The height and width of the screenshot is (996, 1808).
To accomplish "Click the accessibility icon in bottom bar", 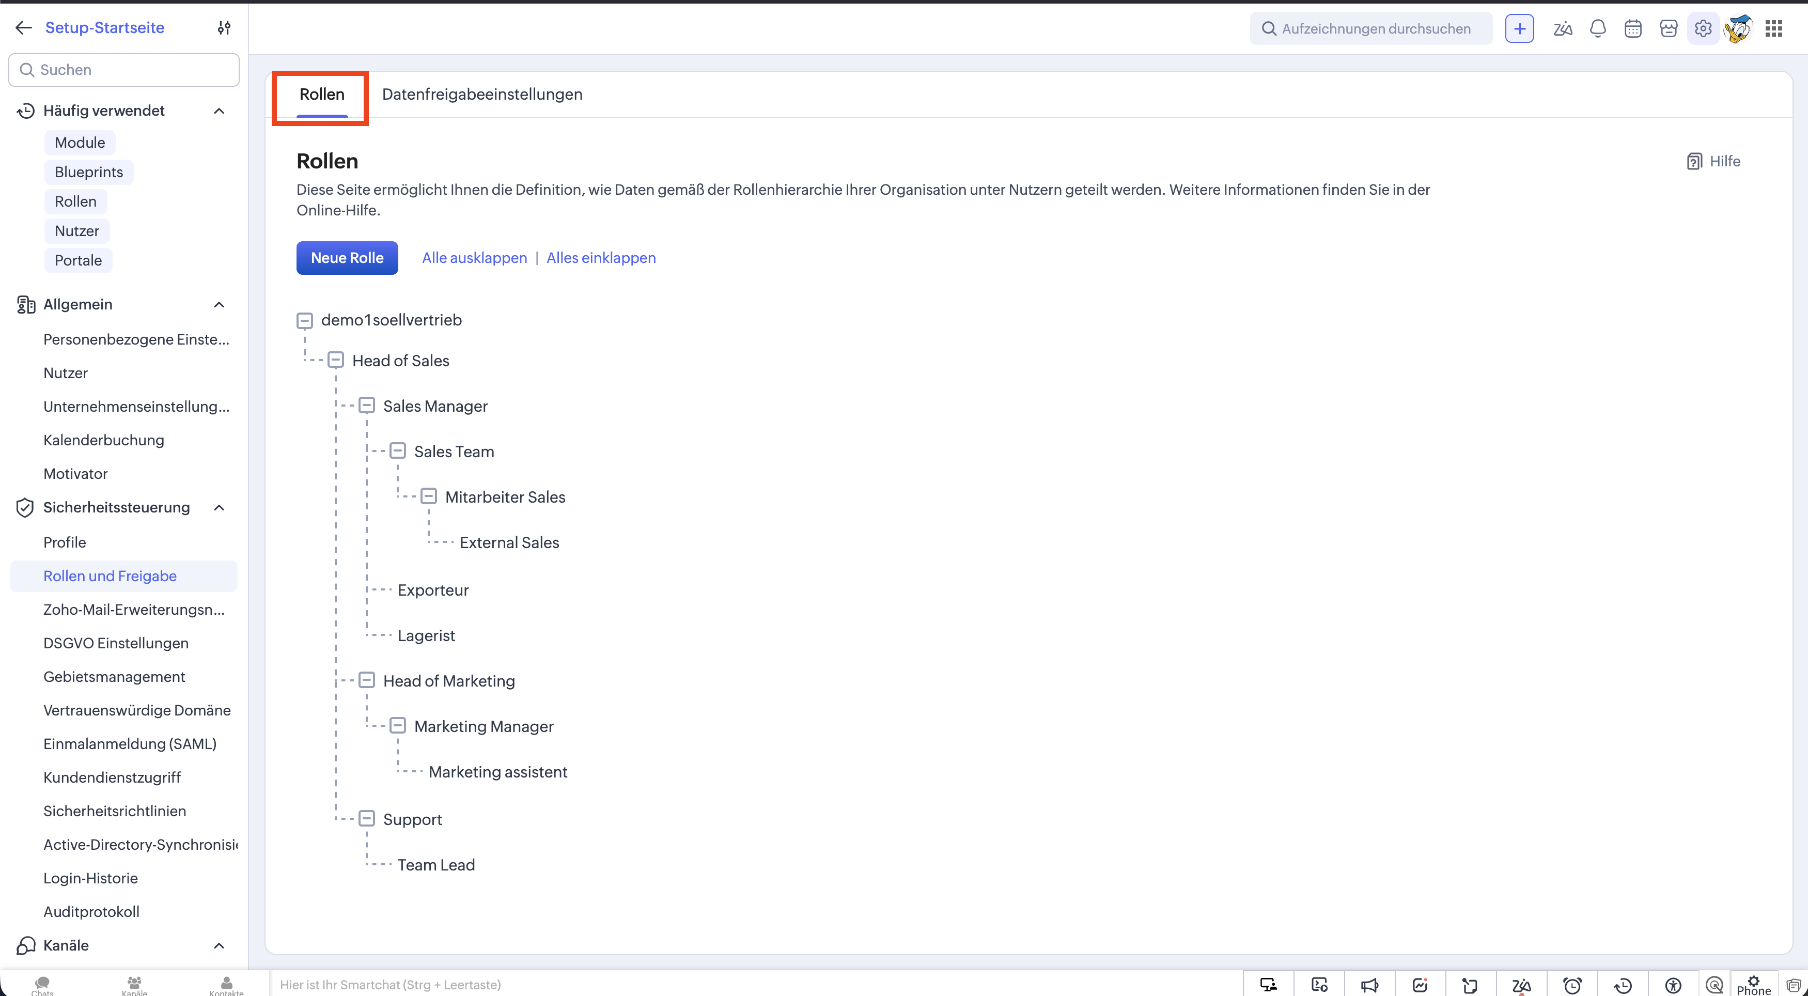I will (1673, 985).
